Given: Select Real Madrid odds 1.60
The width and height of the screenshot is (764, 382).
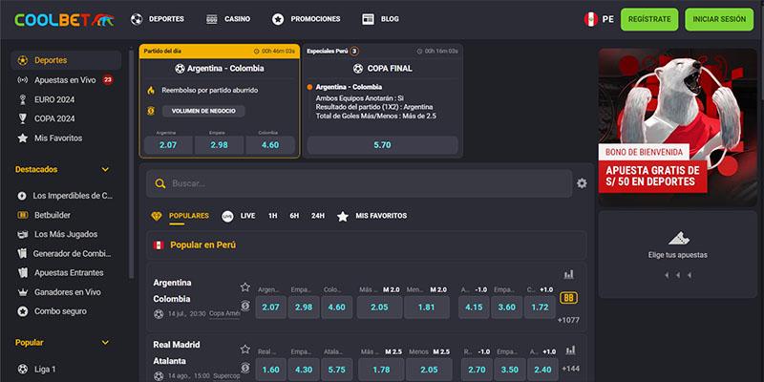Looking at the screenshot, I should [271, 370].
